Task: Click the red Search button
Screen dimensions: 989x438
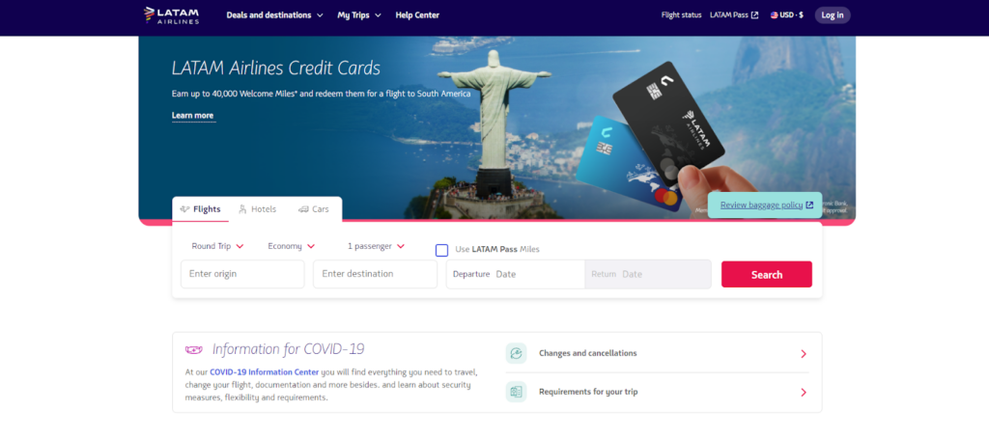Action: (x=766, y=274)
